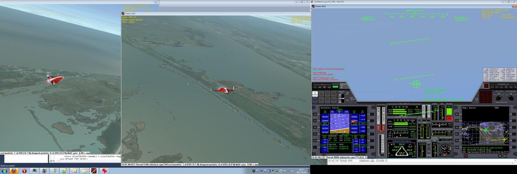This screenshot has width=517, height=174.
Task: Click the world map in Map MFD
Action: 486,134
